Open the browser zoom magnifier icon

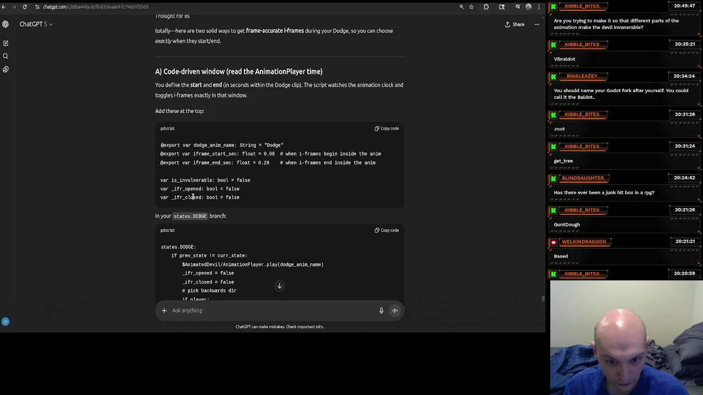click(462, 7)
